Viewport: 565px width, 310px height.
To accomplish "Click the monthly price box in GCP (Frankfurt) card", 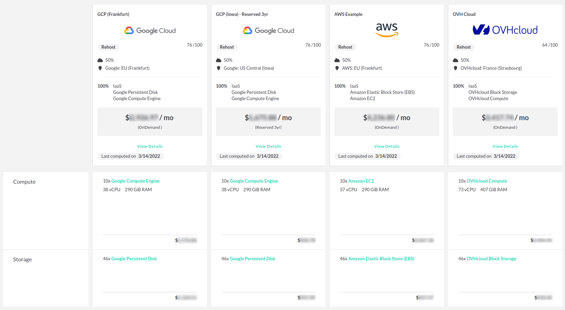I will [150, 122].
